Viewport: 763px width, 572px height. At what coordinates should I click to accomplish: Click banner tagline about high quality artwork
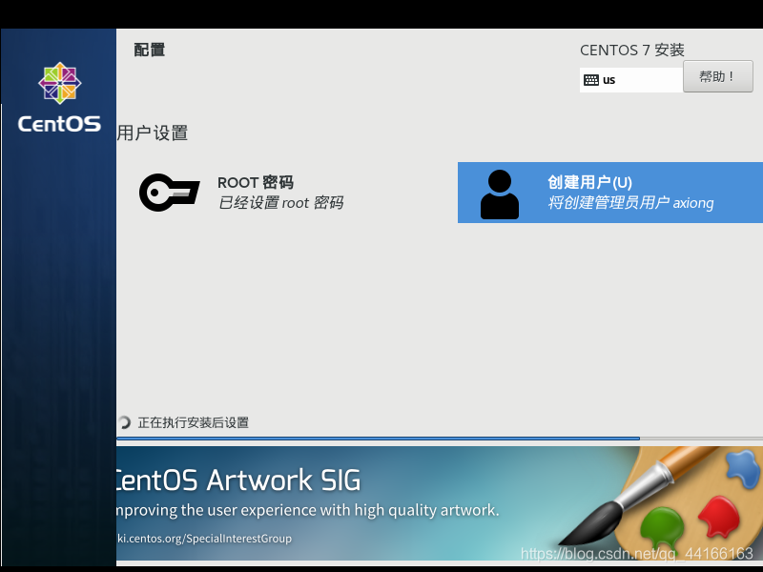pos(308,510)
